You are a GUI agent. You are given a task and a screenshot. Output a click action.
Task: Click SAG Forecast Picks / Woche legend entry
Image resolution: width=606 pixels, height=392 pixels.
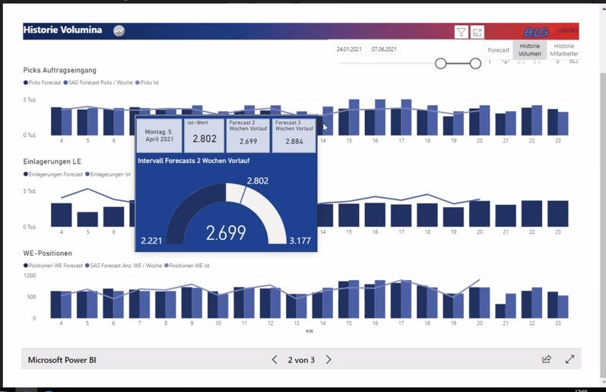[x=98, y=82]
